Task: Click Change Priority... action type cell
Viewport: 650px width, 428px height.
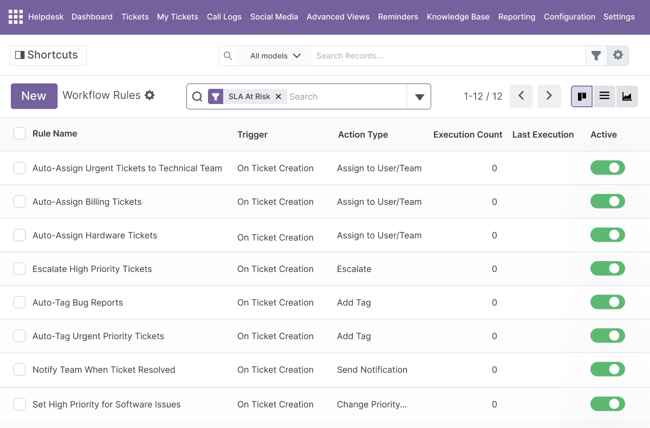Action: (x=372, y=404)
